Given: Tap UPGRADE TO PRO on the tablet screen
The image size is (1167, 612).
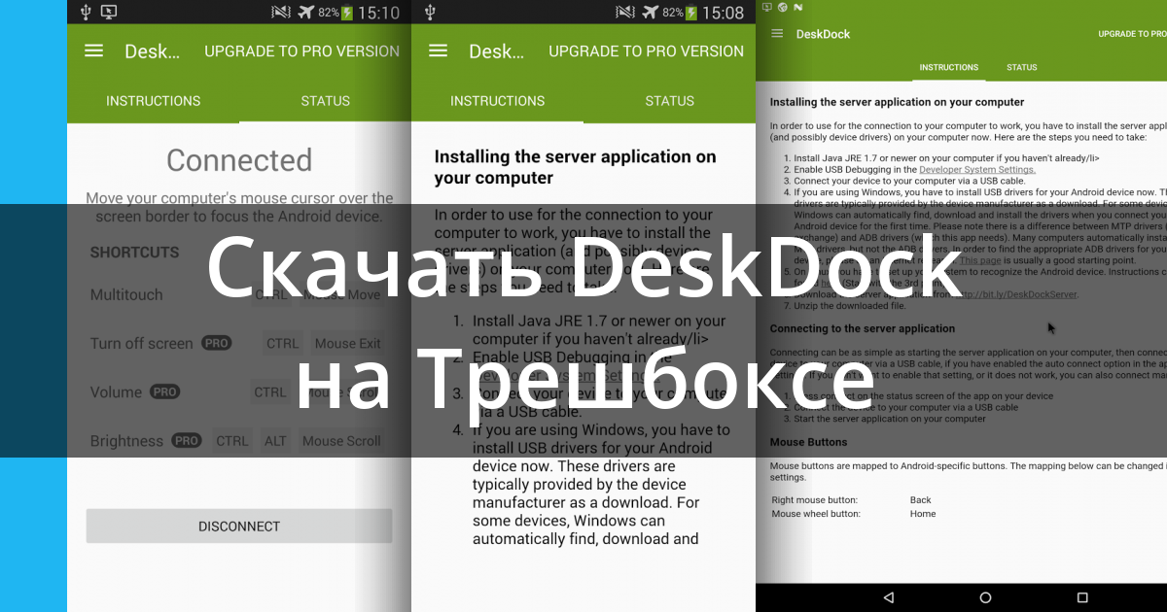Looking at the screenshot, I should pyautogui.click(x=1132, y=34).
